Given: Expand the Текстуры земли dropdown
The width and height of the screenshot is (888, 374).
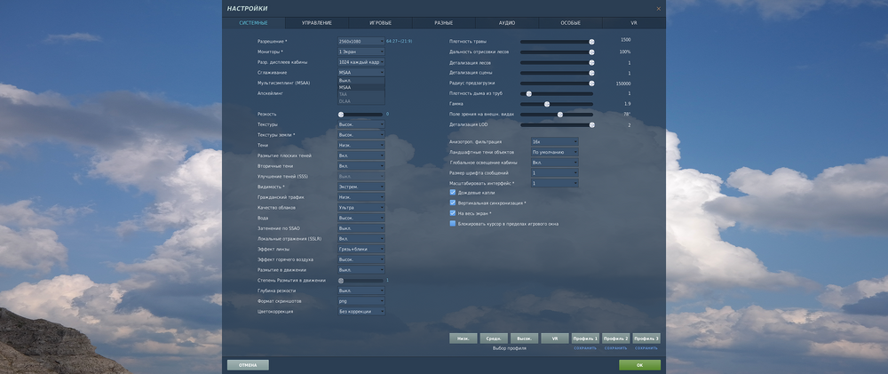Looking at the screenshot, I should 361,135.
